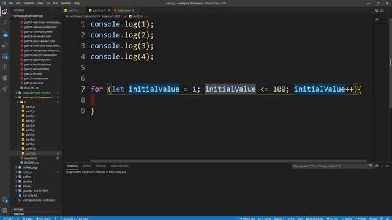Viewport: 392px width, 220px height.
Task: Open the Extensions view
Action: click(x=5, y=56)
